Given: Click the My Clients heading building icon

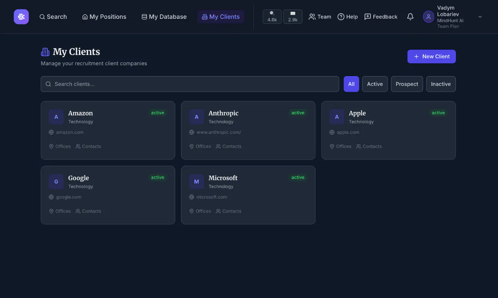Looking at the screenshot, I should coord(45,52).
